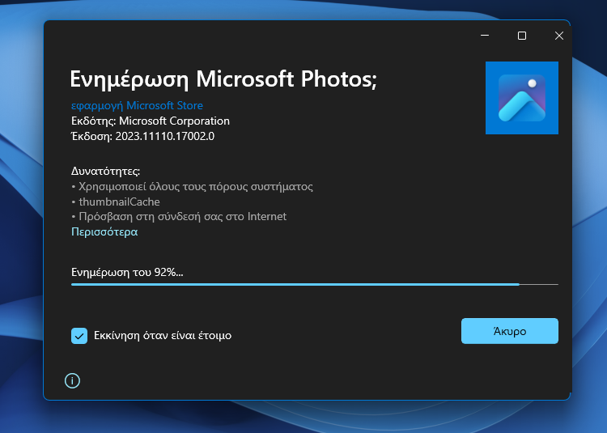Click "Εκδότης: Microsoft Corporation" text
The width and height of the screenshot is (607, 433).
tap(151, 121)
